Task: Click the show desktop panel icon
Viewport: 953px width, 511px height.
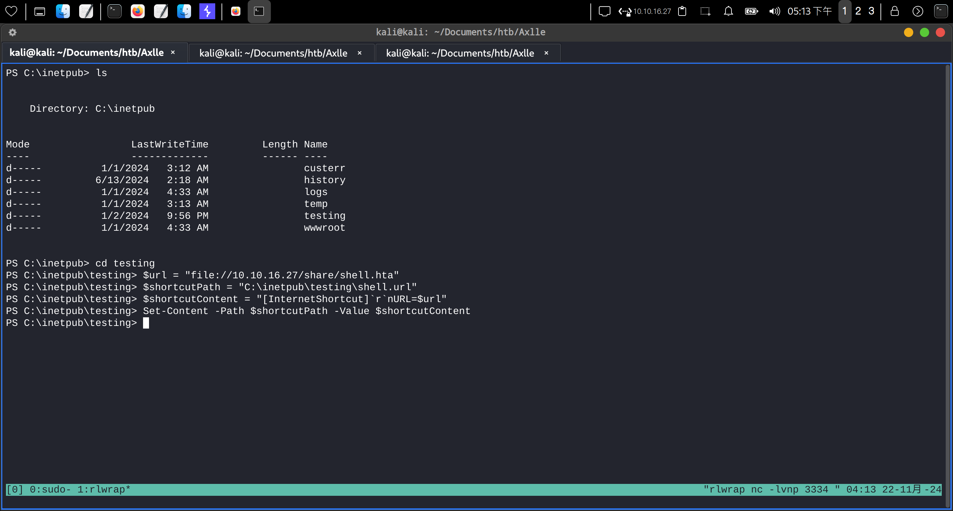Action: (x=40, y=12)
